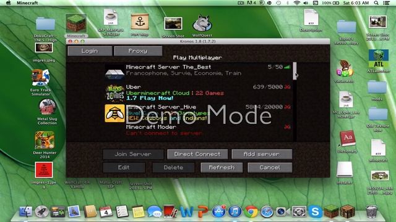Viewport: 396px width, 222px height.
Task: Click the Time Machine menu bar icon
Action: [x=278, y=2]
